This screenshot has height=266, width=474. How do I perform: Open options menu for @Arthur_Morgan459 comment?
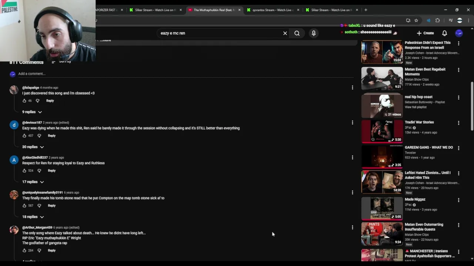click(x=352, y=227)
